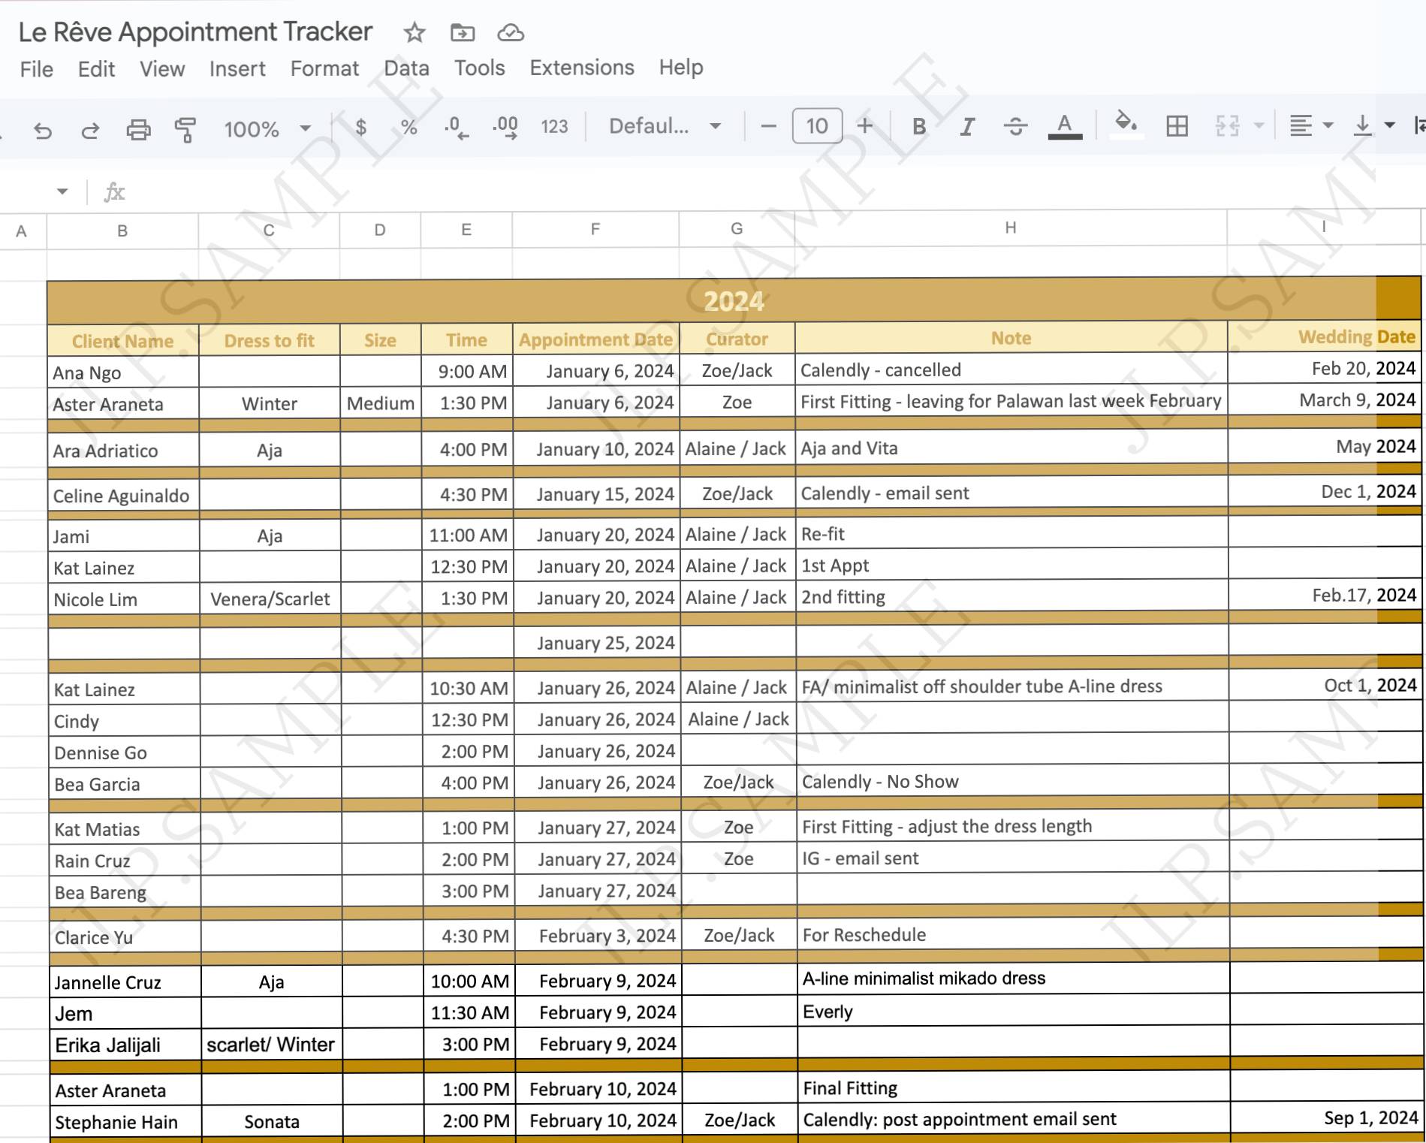Decrease decimal places

pyautogui.click(x=457, y=128)
